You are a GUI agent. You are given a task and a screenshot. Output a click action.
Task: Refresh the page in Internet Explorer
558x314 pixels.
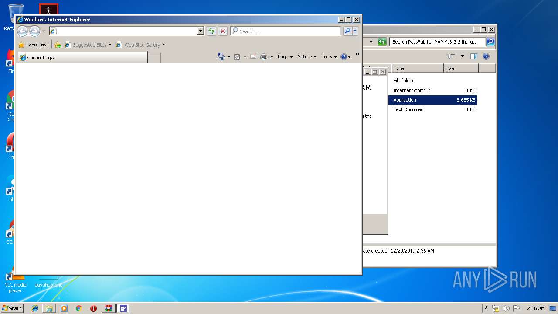[211, 31]
